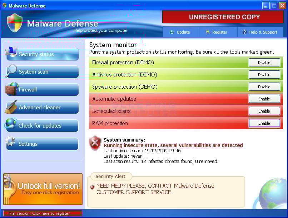
Task: Click the Unlock full version button
Action: point(43,189)
